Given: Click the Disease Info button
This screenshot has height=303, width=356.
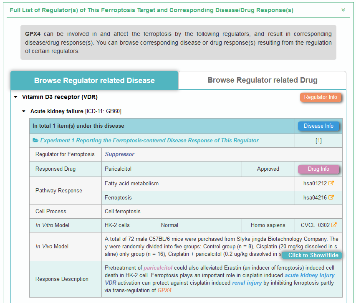Looking at the screenshot, I should coord(318,126).
